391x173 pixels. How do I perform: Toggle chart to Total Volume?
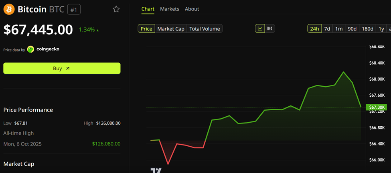[x=205, y=29]
